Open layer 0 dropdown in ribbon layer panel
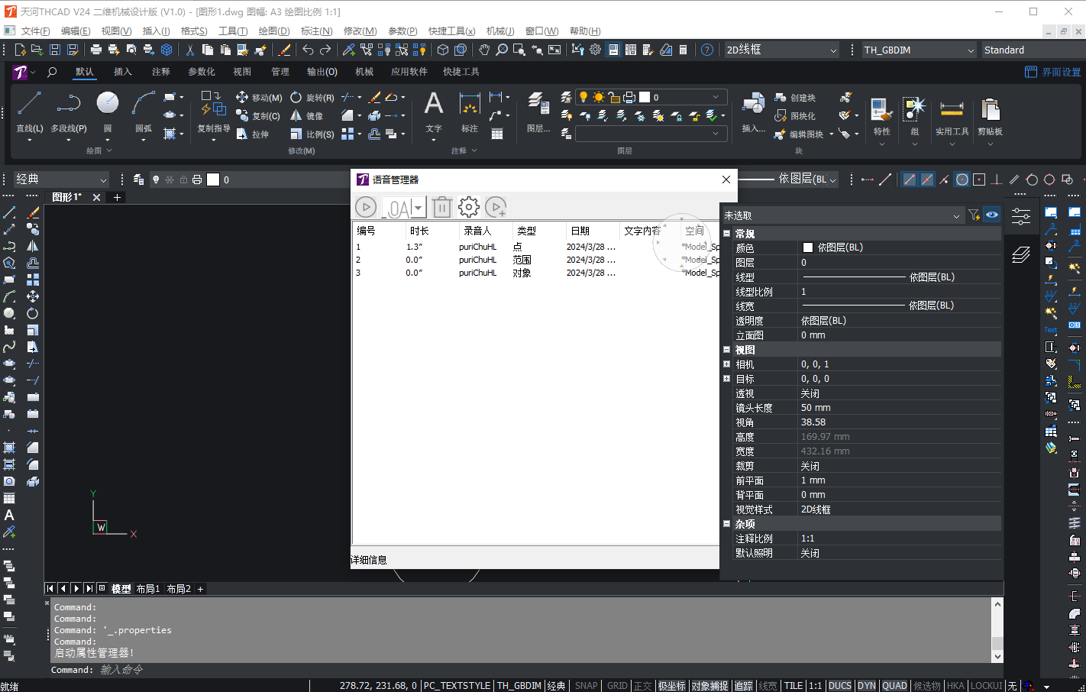 (x=716, y=97)
